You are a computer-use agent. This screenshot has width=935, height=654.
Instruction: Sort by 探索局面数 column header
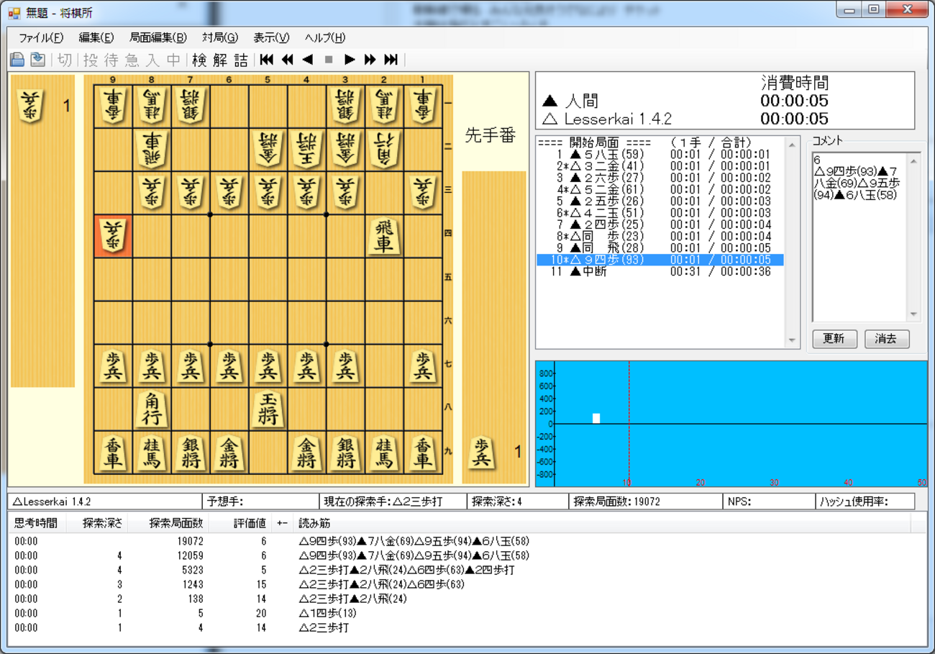click(168, 523)
